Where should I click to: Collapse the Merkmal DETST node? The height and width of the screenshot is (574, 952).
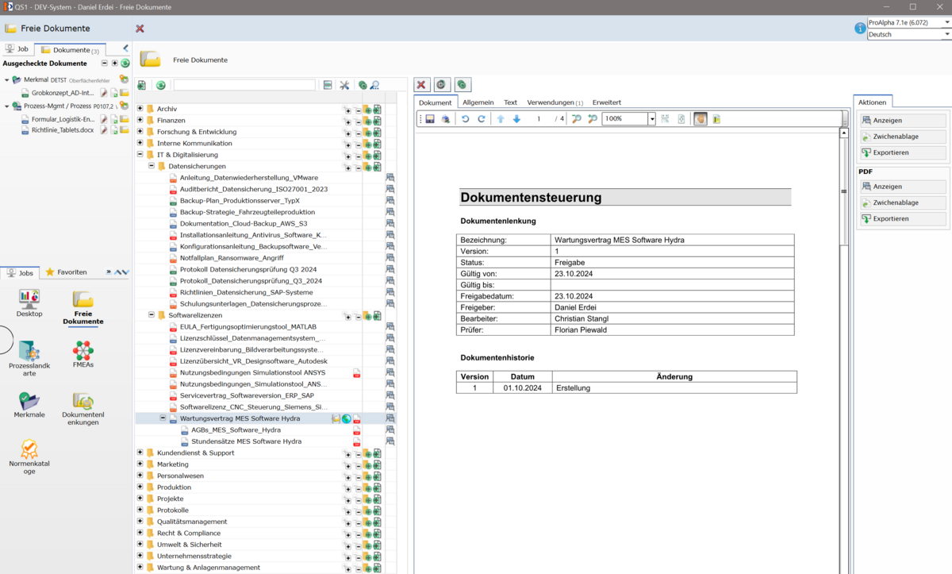[x=7, y=79]
